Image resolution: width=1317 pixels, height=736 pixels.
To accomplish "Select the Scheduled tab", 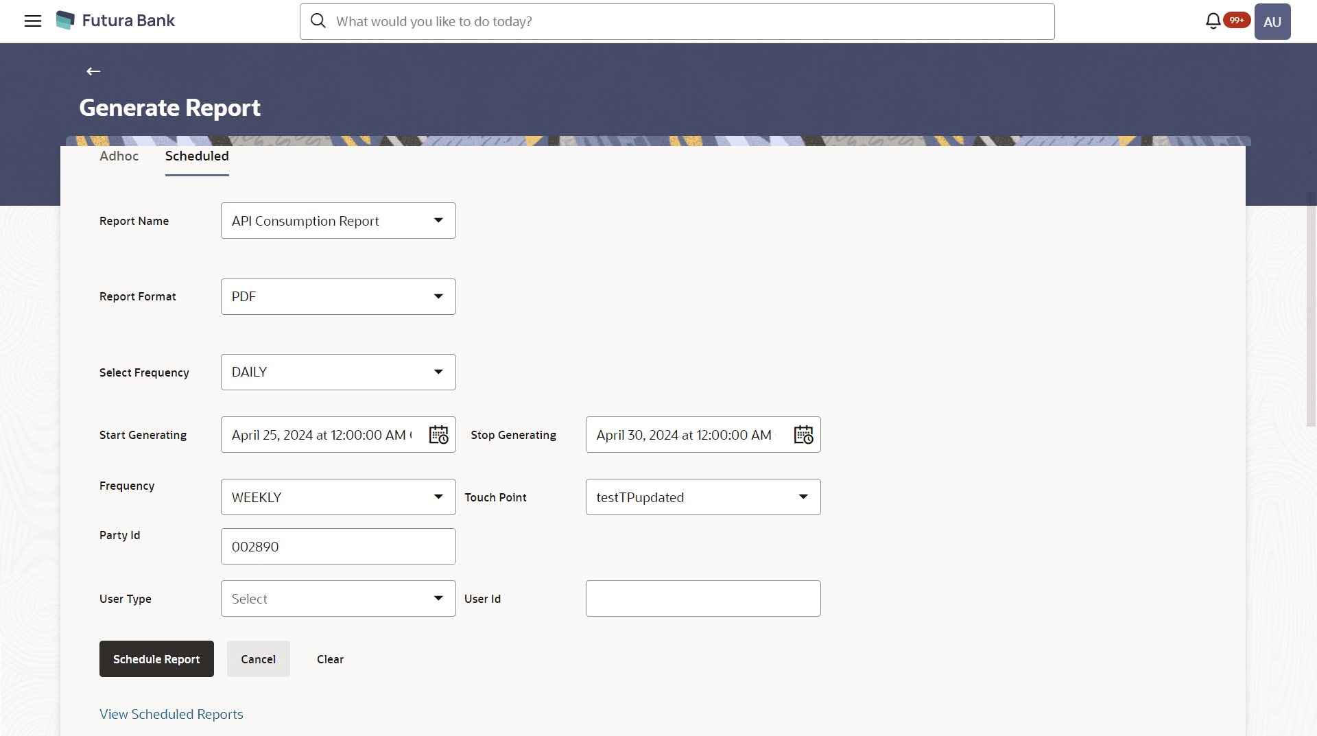I will pos(196,156).
